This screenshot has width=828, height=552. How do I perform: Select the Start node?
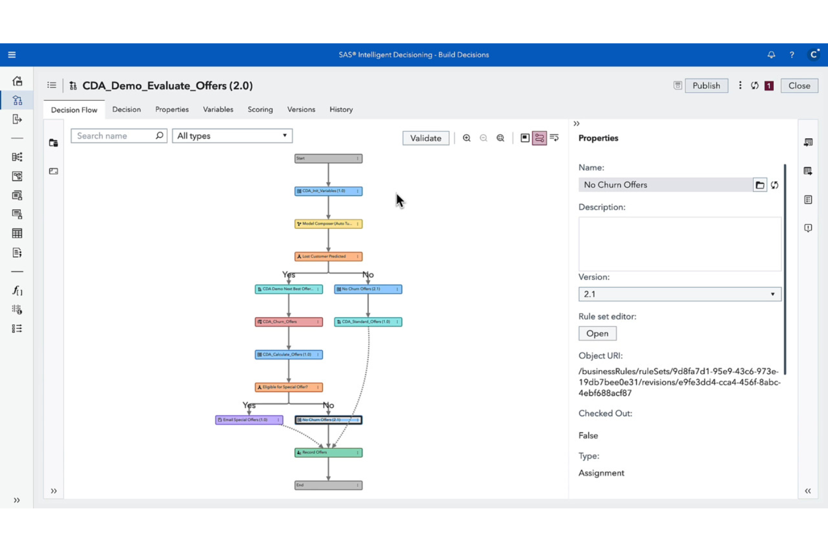[328, 158]
